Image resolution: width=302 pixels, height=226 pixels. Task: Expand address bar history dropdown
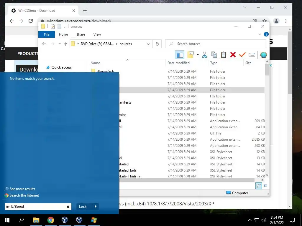coord(148,44)
